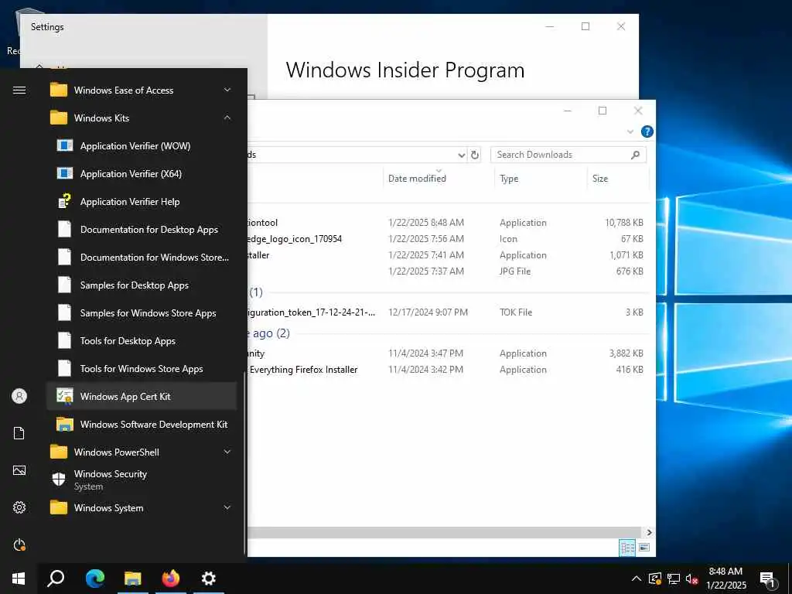Select the edge_logo_icon_170954 file
The height and width of the screenshot is (594, 792).
point(295,239)
